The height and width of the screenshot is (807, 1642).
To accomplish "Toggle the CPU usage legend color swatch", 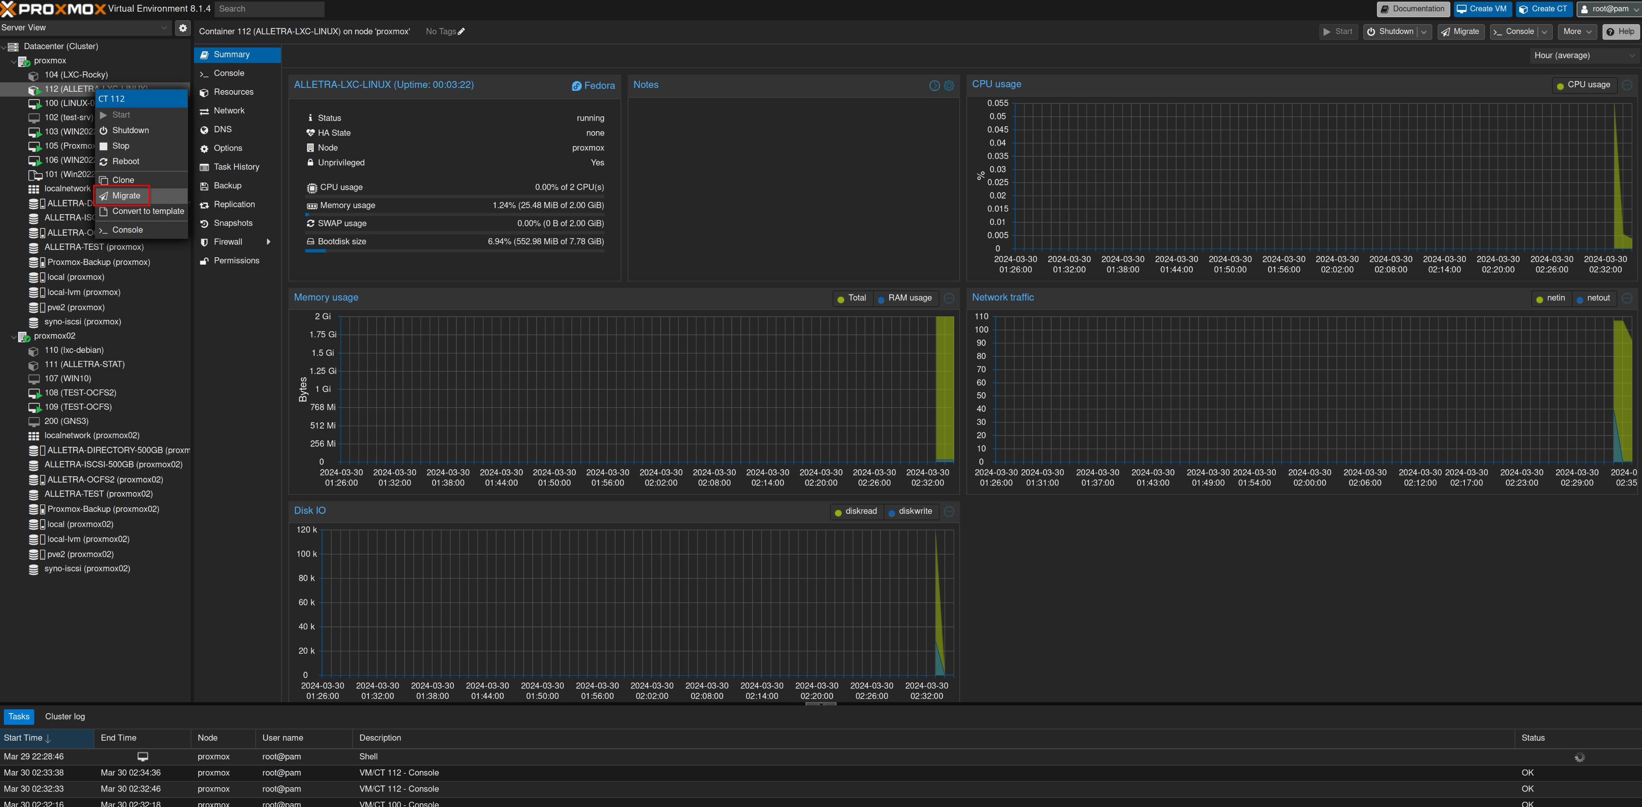I will click(x=1560, y=85).
